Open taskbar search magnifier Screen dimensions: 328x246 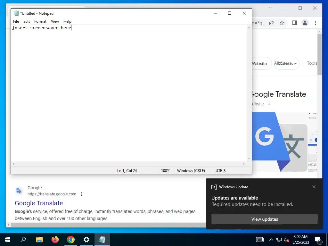click(23, 240)
